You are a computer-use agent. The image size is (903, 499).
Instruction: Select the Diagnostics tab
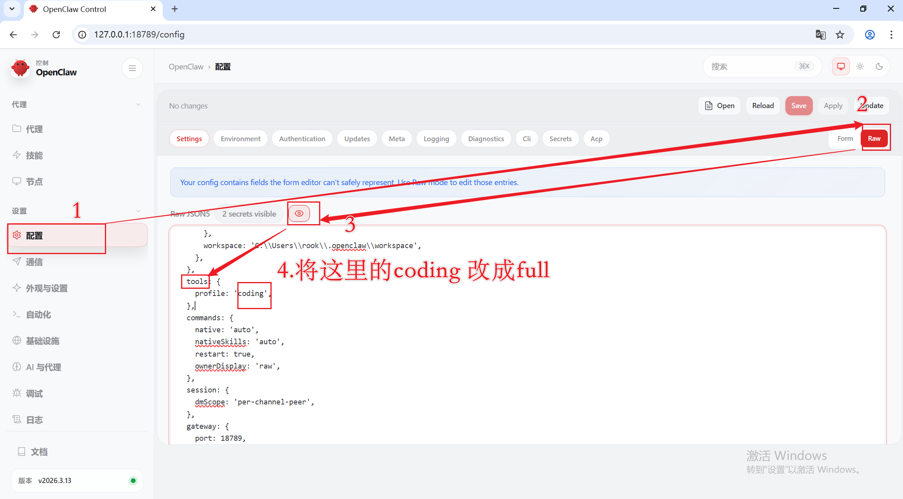[x=486, y=138]
